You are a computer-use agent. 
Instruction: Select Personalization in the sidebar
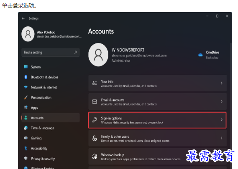(x=51, y=98)
